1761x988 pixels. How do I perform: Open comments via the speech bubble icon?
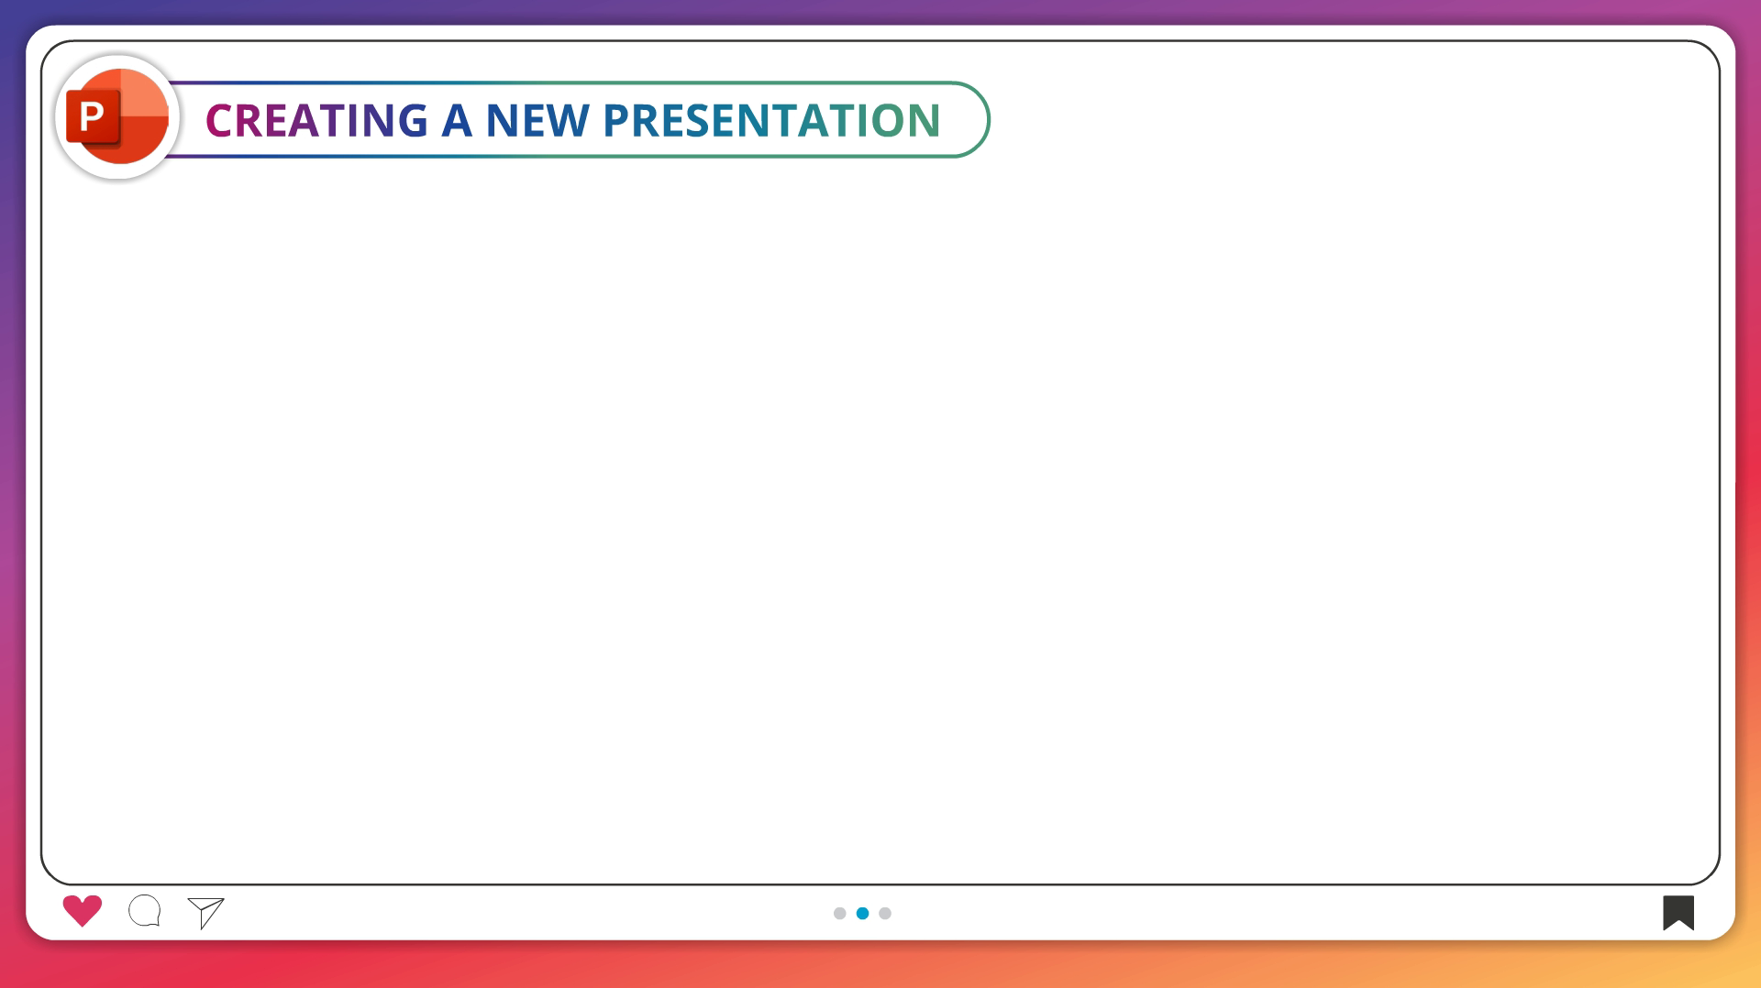coord(145,911)
